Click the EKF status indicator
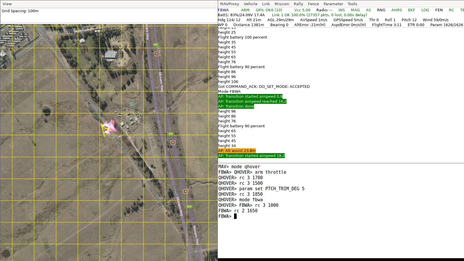The height and width of the screenshot is (261, 464). tap(412, 10)
